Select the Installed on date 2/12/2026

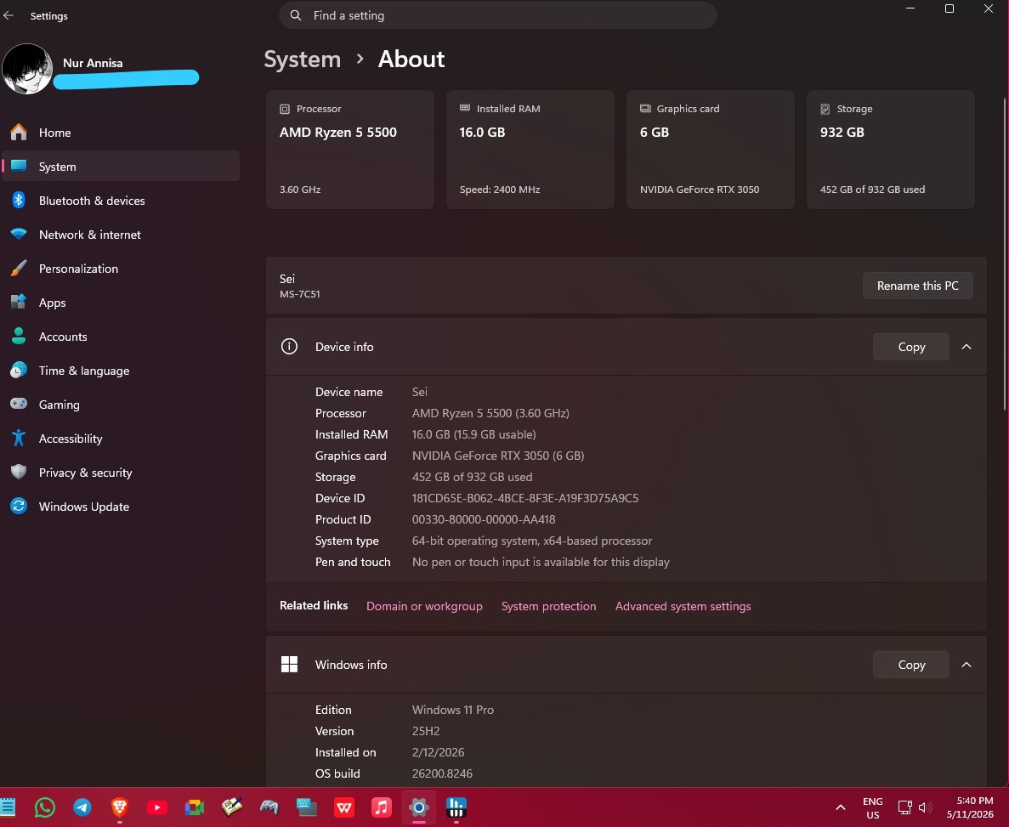pyautogui.click(x=439, y=752)
